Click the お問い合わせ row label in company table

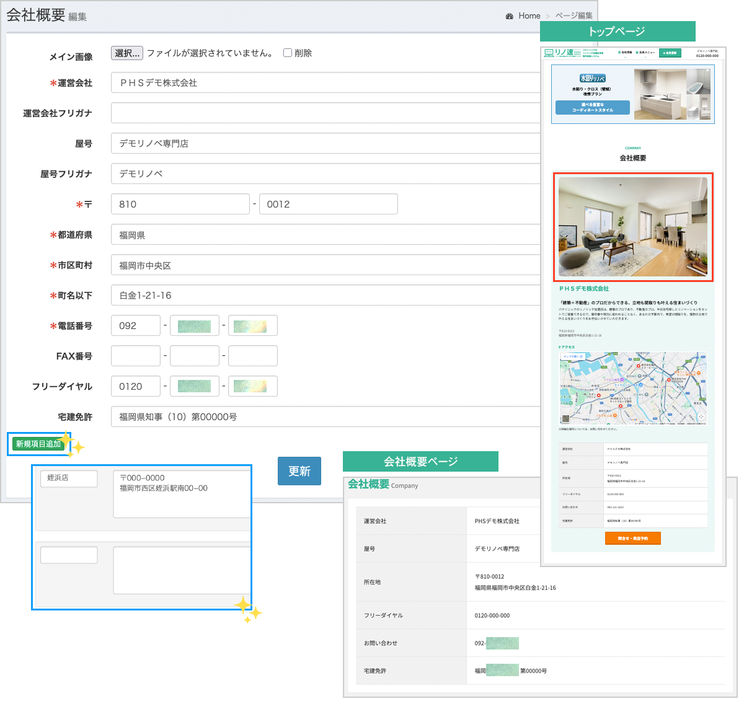pos(381,643)
